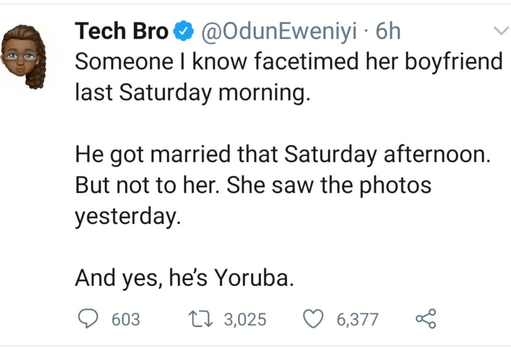Open the Tech Bro display name
Viewport: 511px width, 347px height.
click(122, 32)
